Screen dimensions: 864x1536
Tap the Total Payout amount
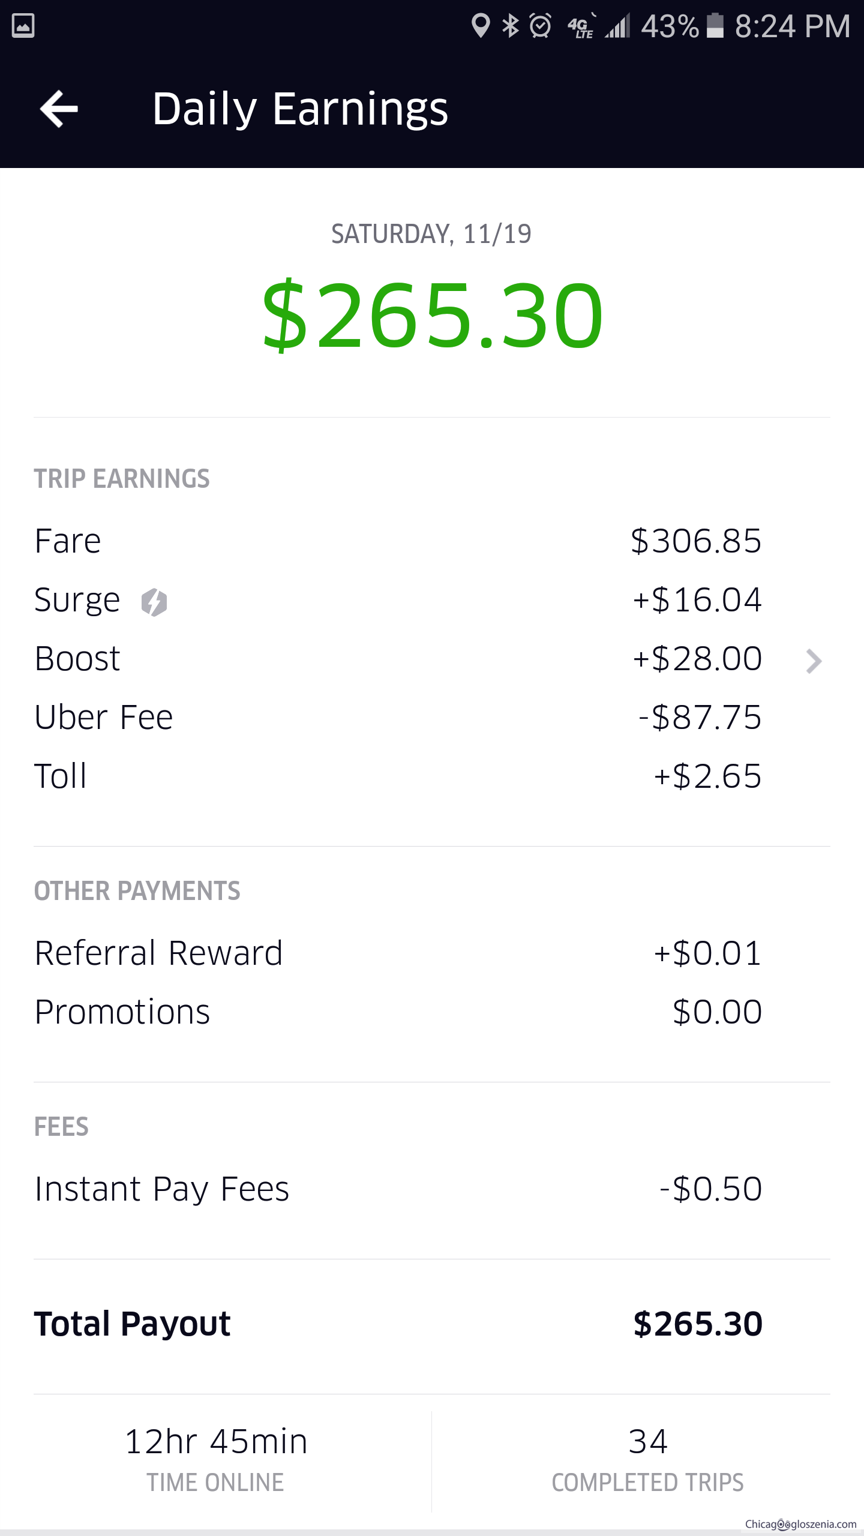(697, 1324)
